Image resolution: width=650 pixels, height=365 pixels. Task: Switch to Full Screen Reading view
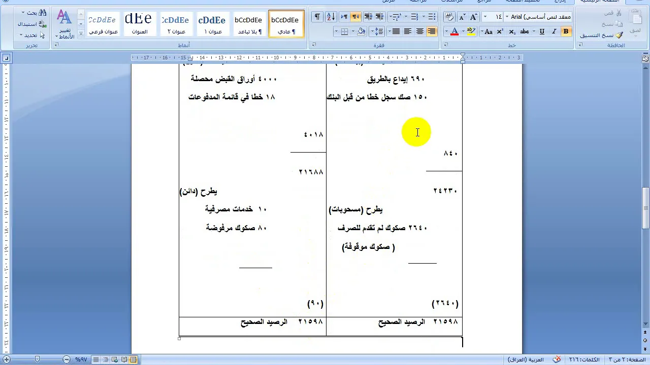(x=124, y=359)
